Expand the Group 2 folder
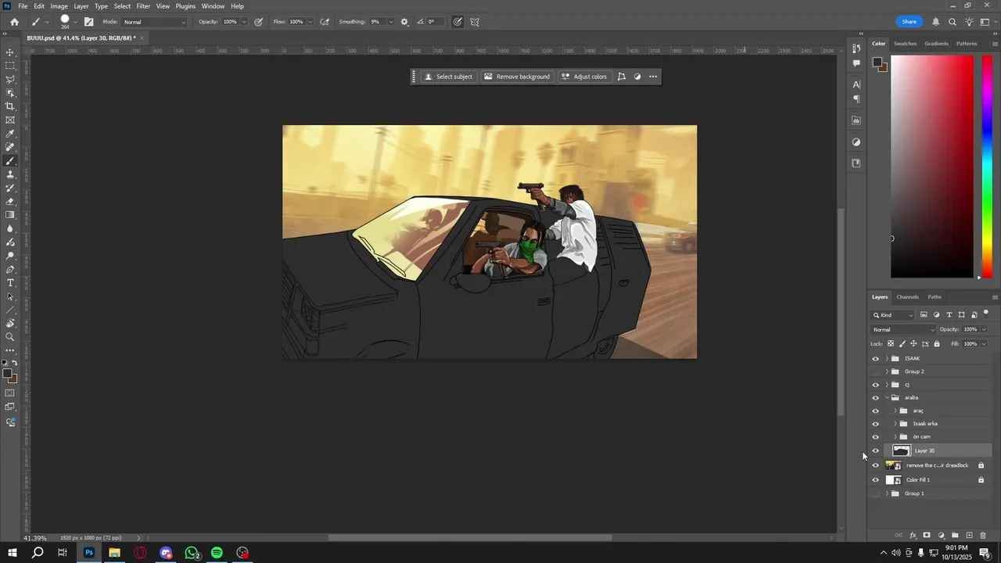1001x563 pixels. tap(887, 371)
